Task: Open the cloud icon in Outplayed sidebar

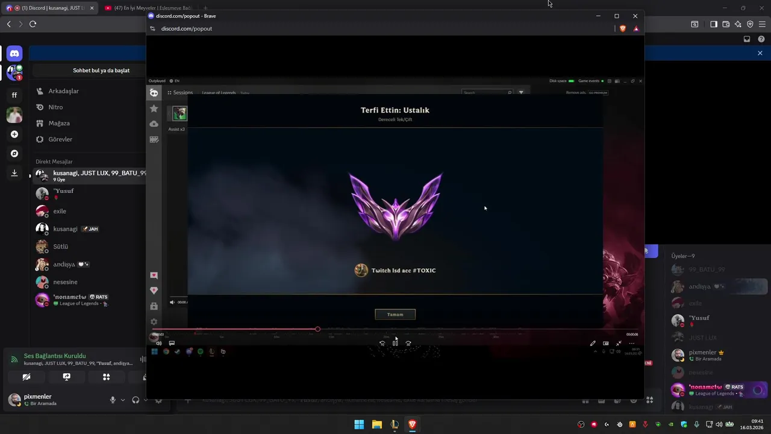Action: [154, 124]
